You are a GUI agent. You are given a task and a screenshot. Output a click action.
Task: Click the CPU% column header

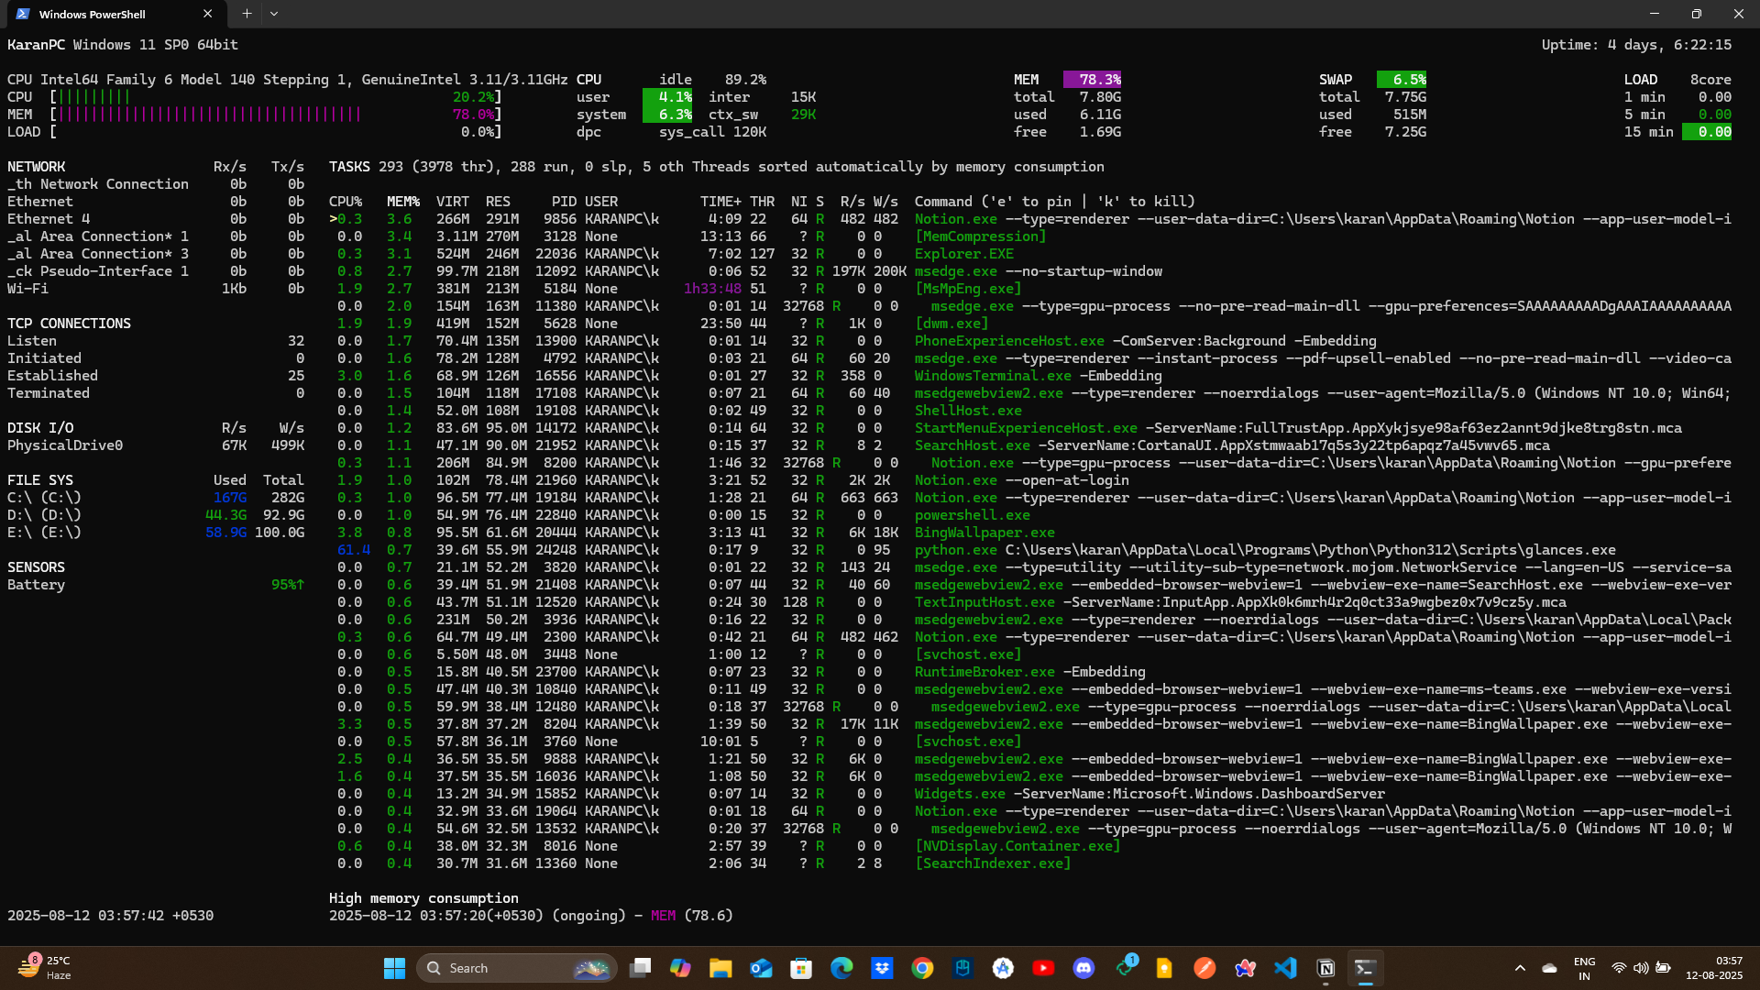point(346,202)
